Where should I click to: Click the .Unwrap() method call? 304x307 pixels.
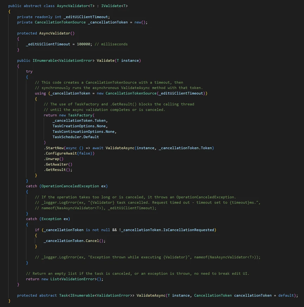click(x=53, y=159)
